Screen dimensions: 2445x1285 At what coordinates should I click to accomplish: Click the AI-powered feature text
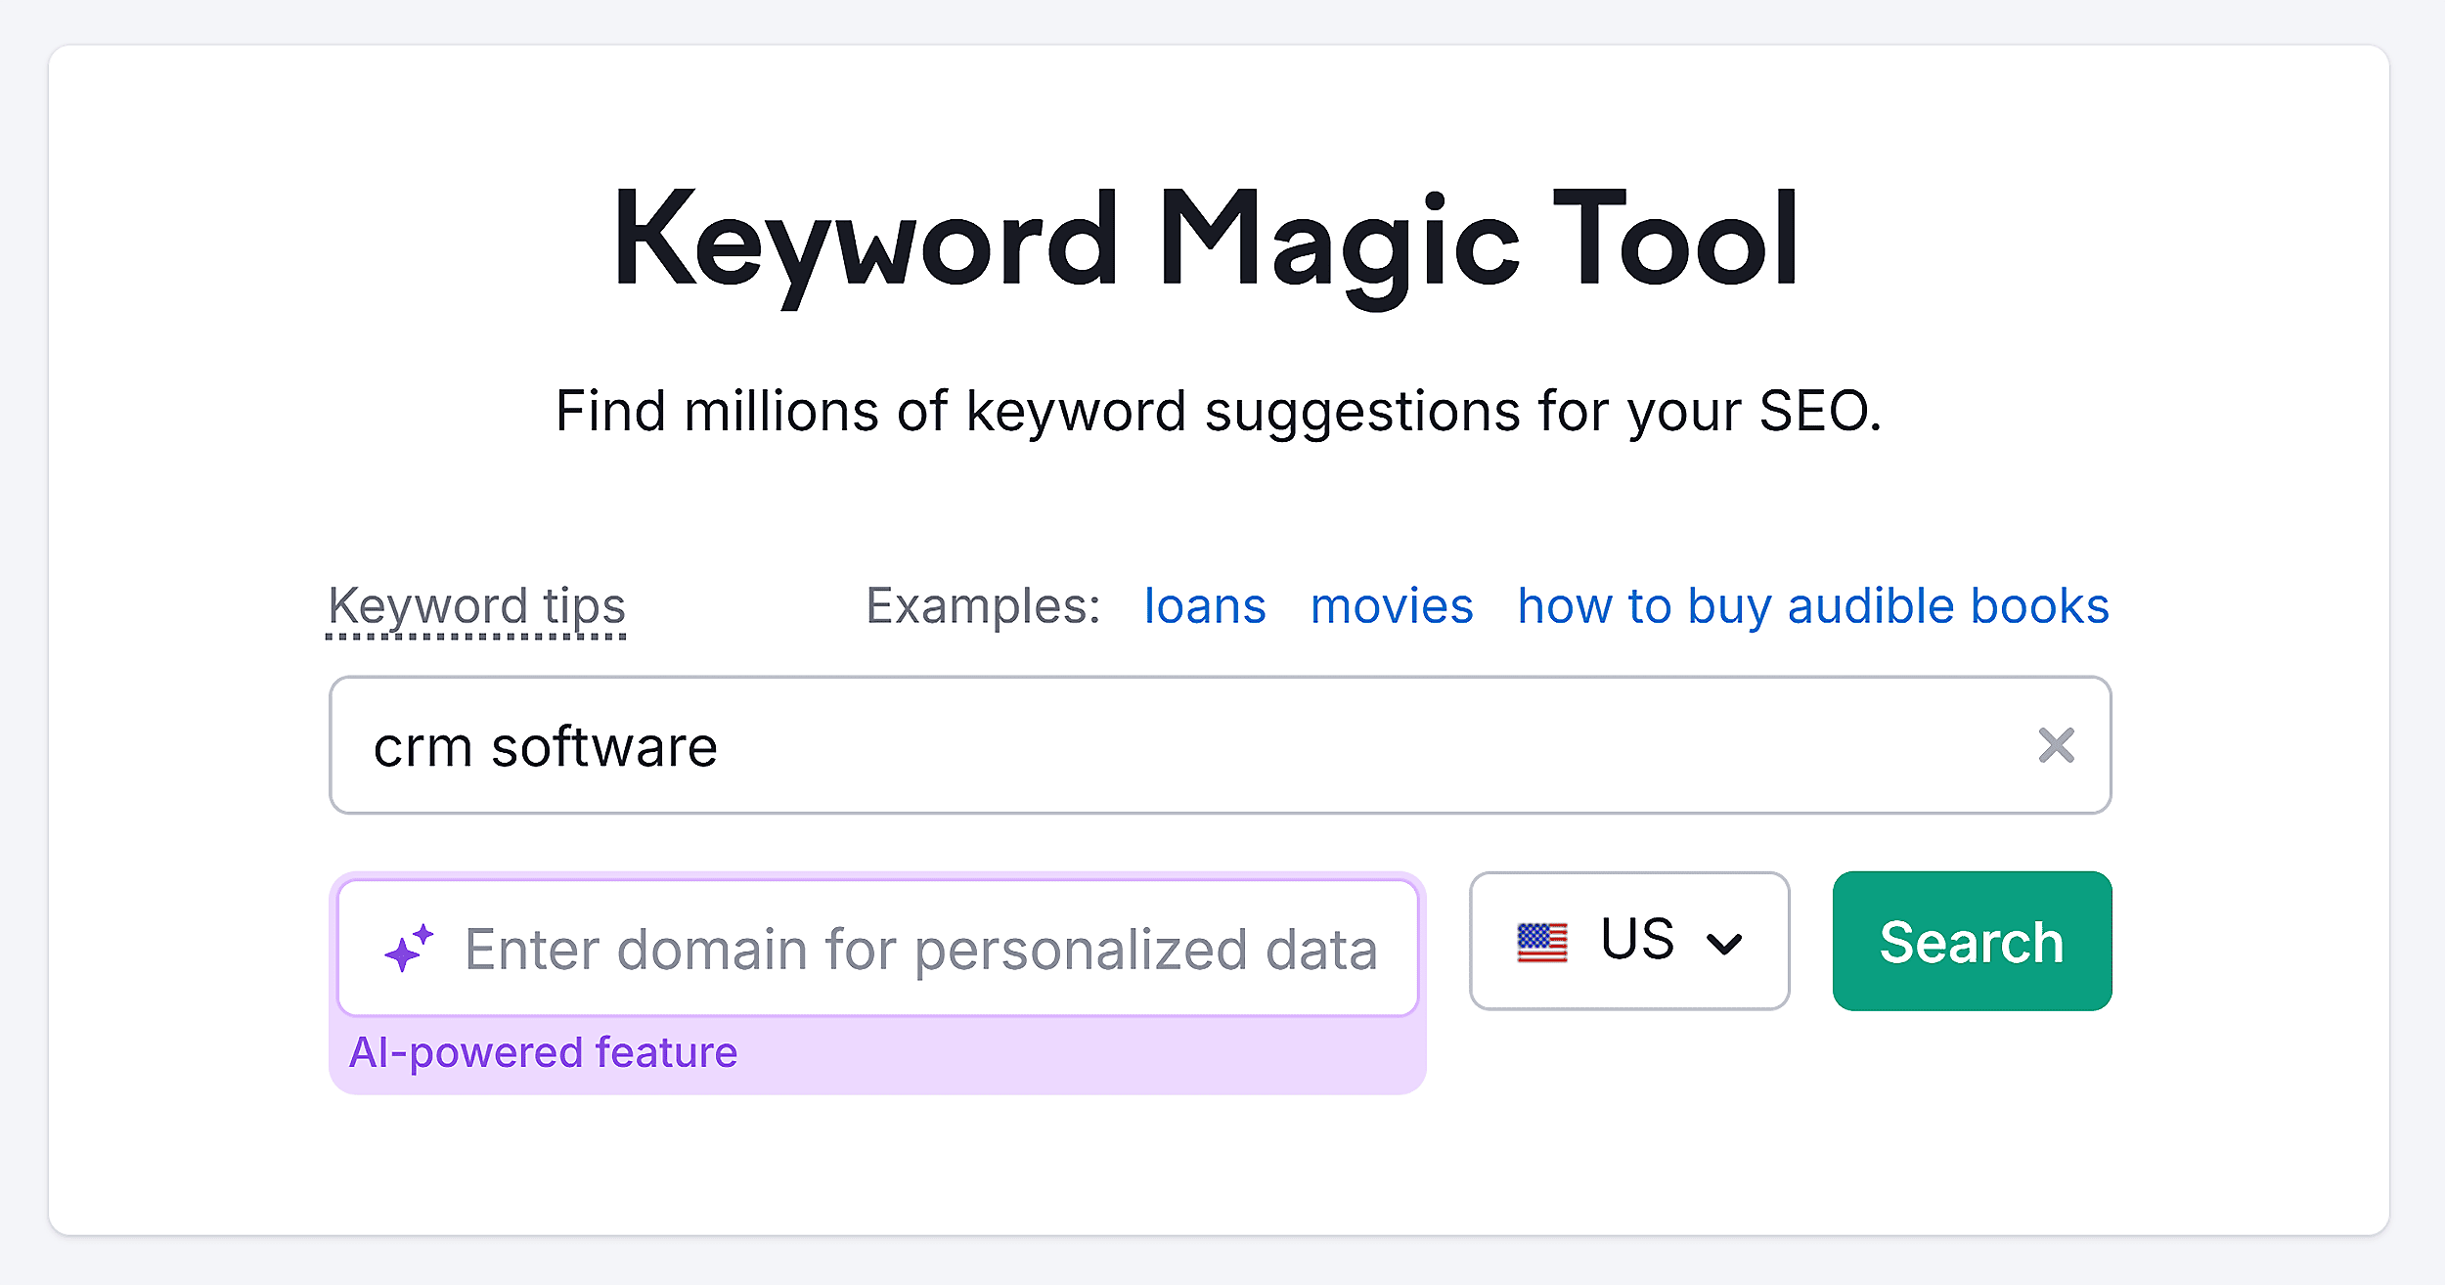(x=544, y=1052)
